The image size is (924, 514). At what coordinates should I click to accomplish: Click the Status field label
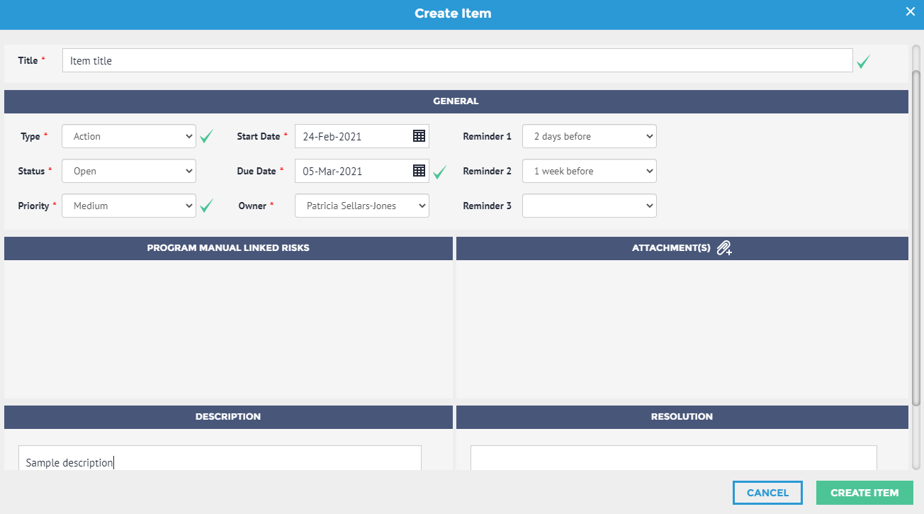(x=31, y=171)
